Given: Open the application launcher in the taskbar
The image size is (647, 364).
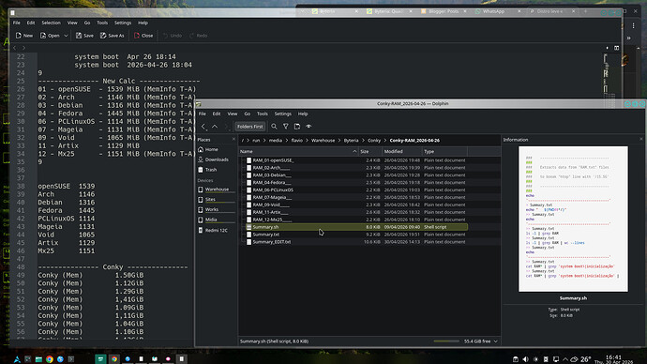Looking at the screenshot, I should (17, 359).
